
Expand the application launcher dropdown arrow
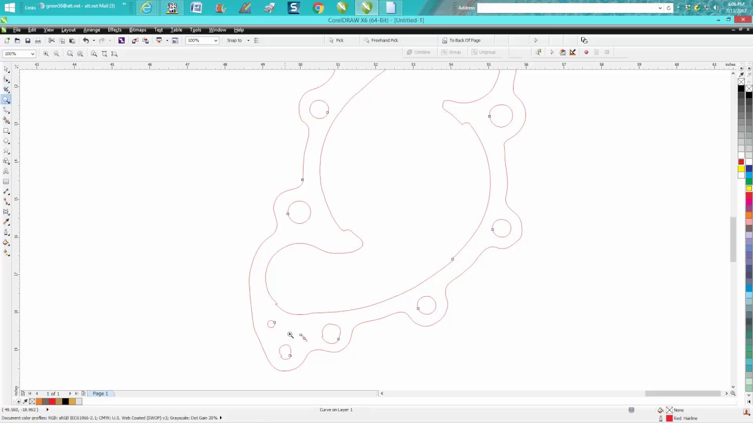[166, 41]
